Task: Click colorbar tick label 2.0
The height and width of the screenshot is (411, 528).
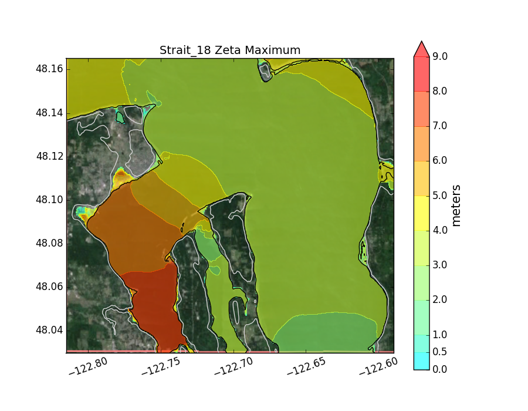Action: [x=440, y=299]
